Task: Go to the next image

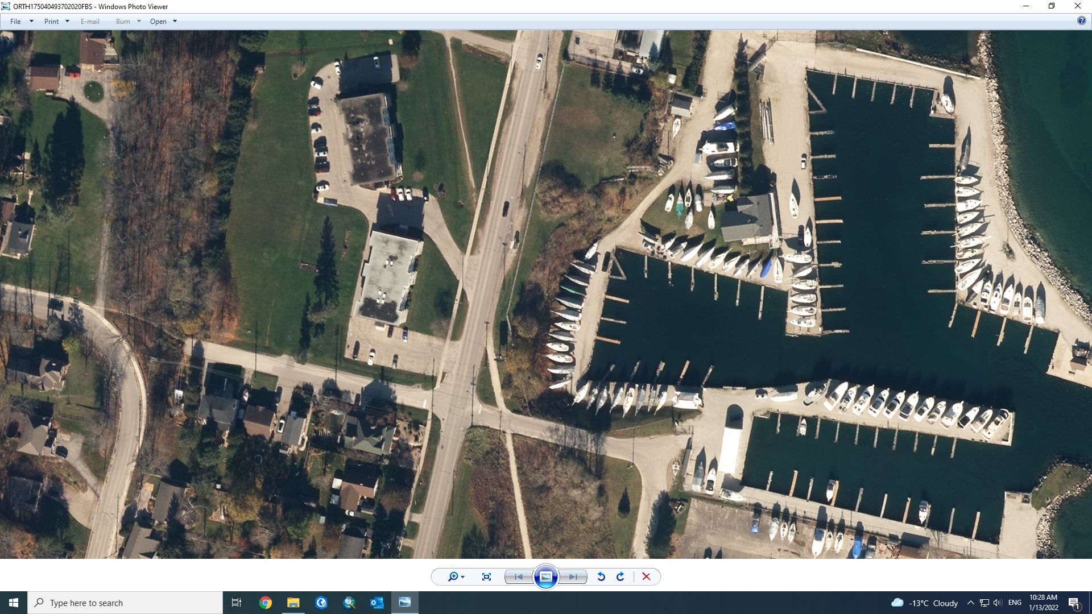Action: click(572, 576)
